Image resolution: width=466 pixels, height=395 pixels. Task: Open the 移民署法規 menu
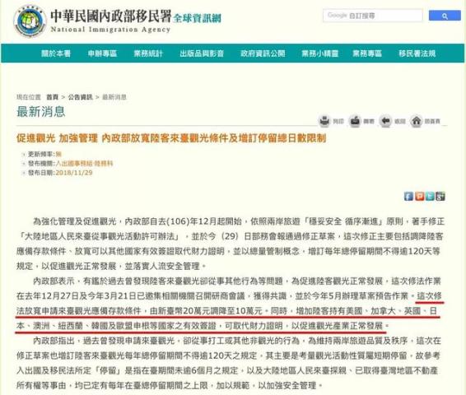(x=417, y=53)
